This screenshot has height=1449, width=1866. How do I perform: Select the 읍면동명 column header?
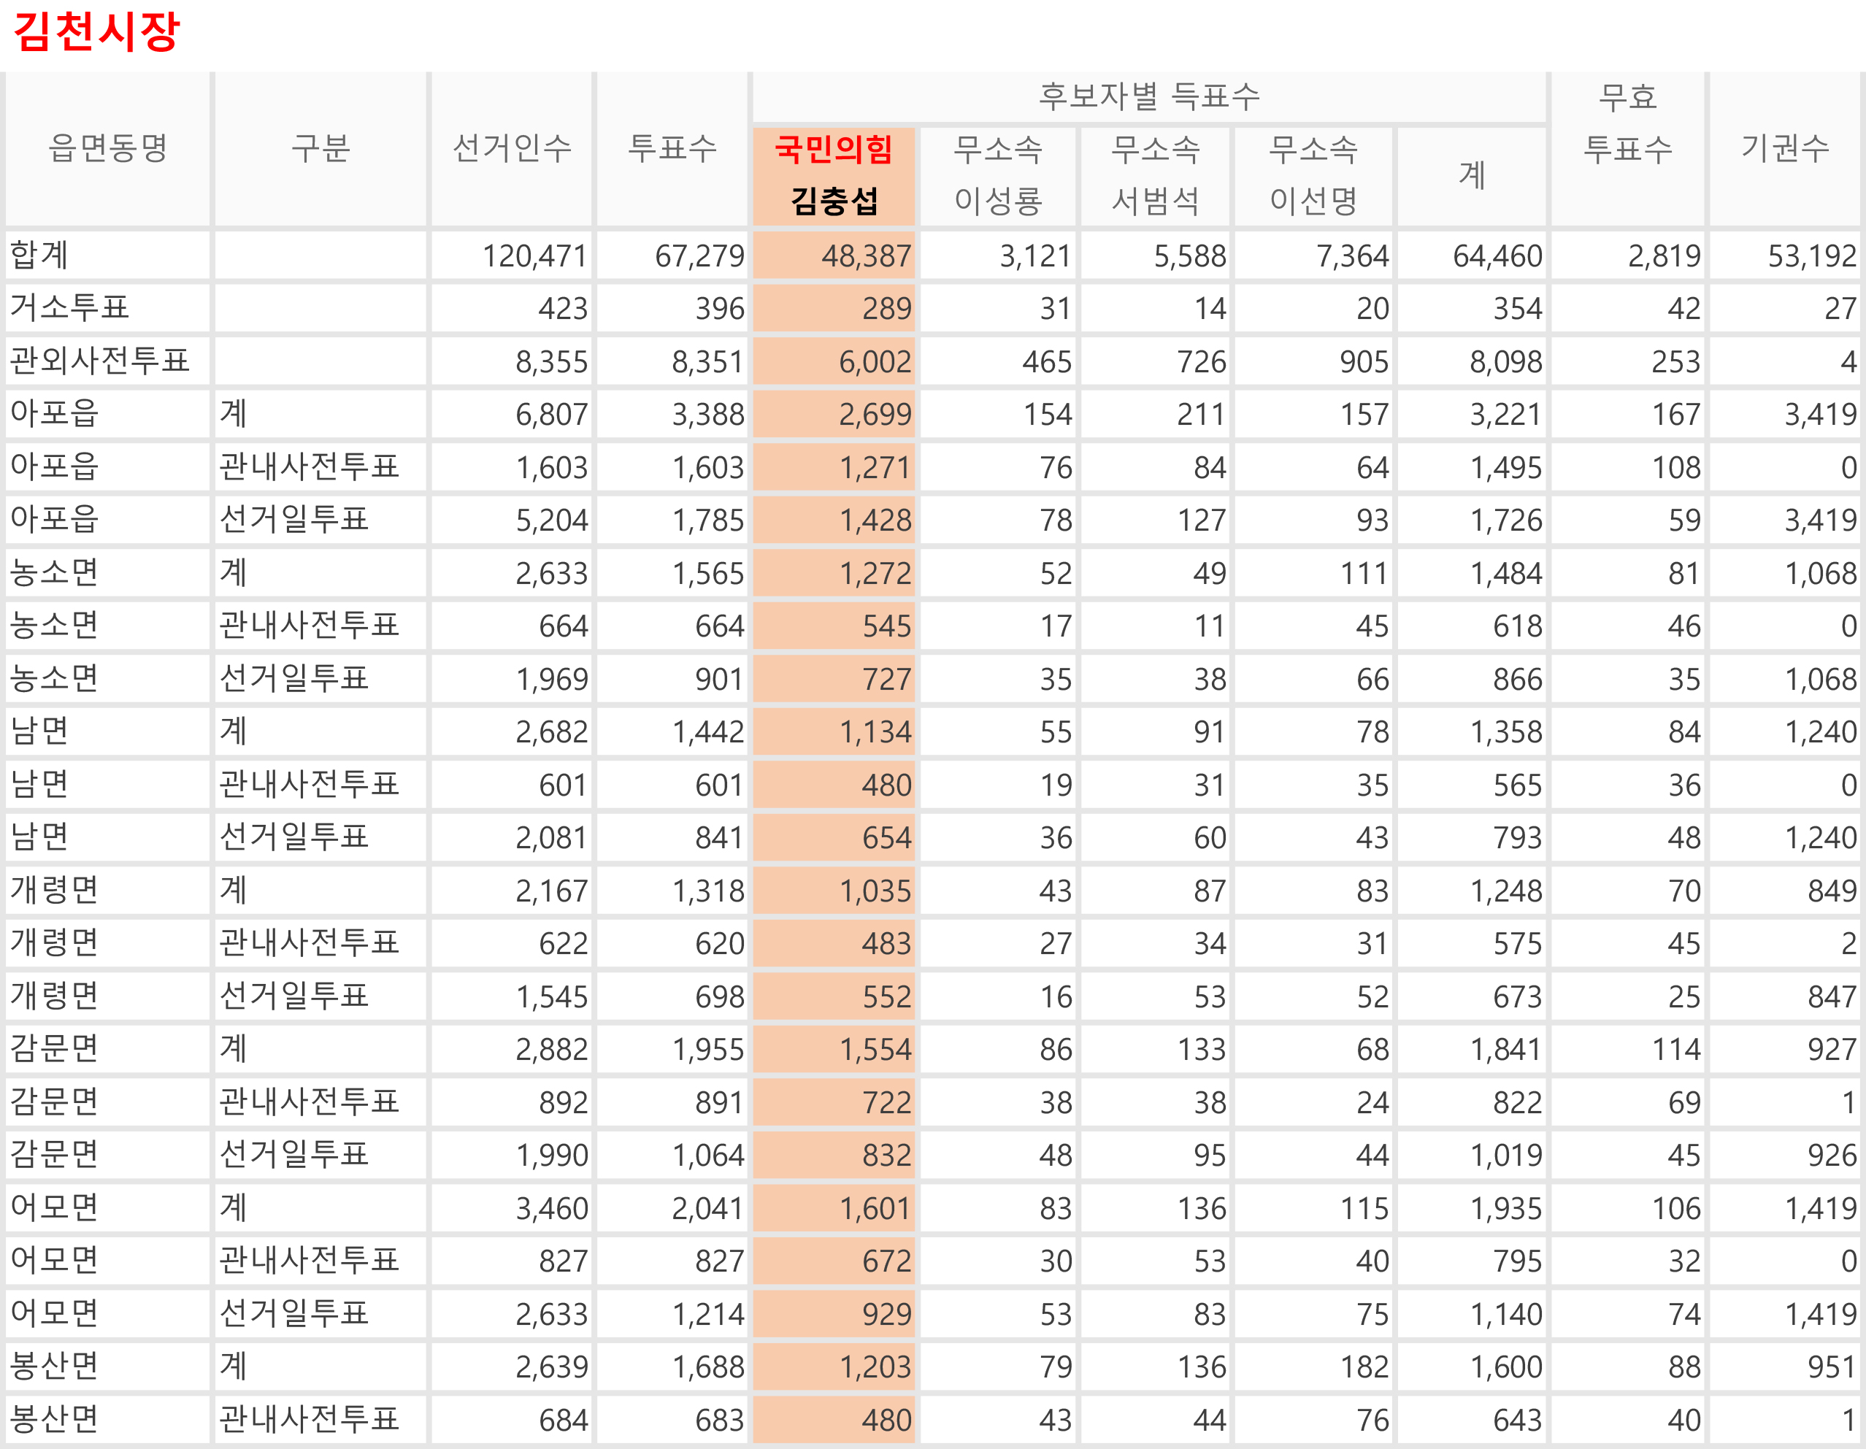tap(107, 149)
